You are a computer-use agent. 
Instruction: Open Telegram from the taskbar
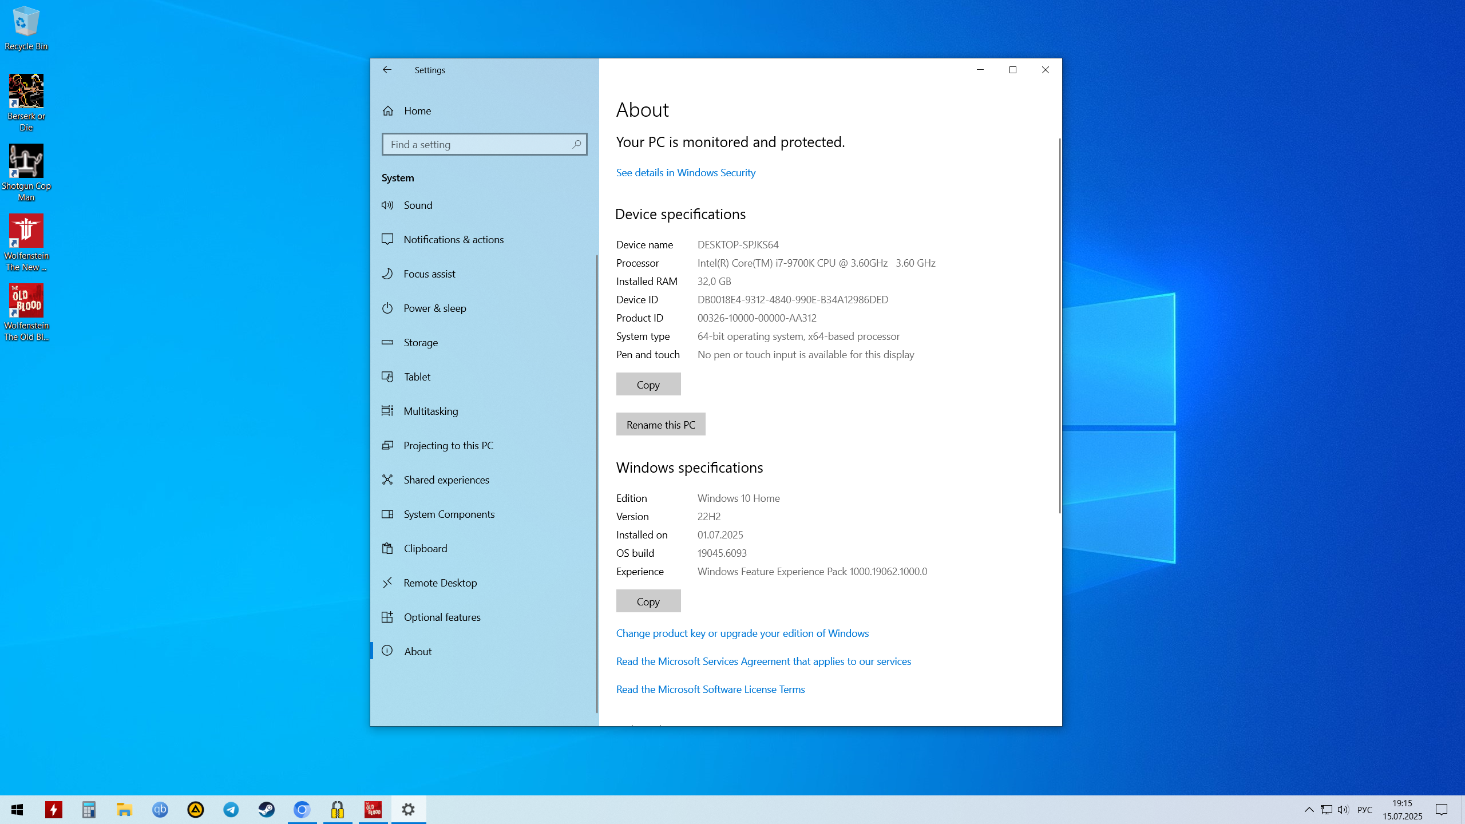tap(231, 810)
